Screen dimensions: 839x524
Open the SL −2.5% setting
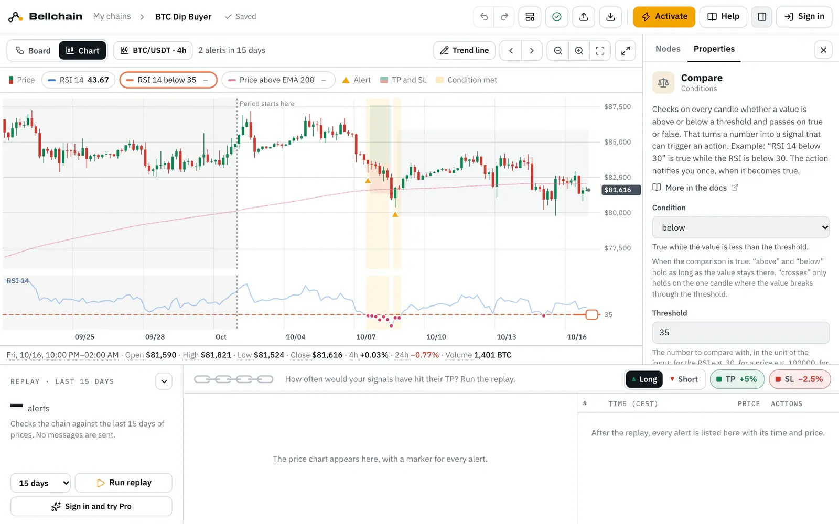click(800, 379)
